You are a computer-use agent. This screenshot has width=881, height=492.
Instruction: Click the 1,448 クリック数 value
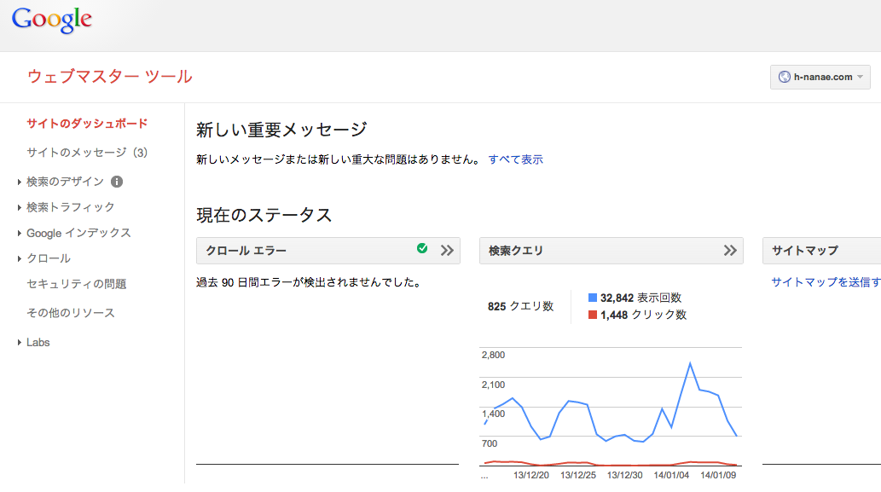(x=643, y=315)
